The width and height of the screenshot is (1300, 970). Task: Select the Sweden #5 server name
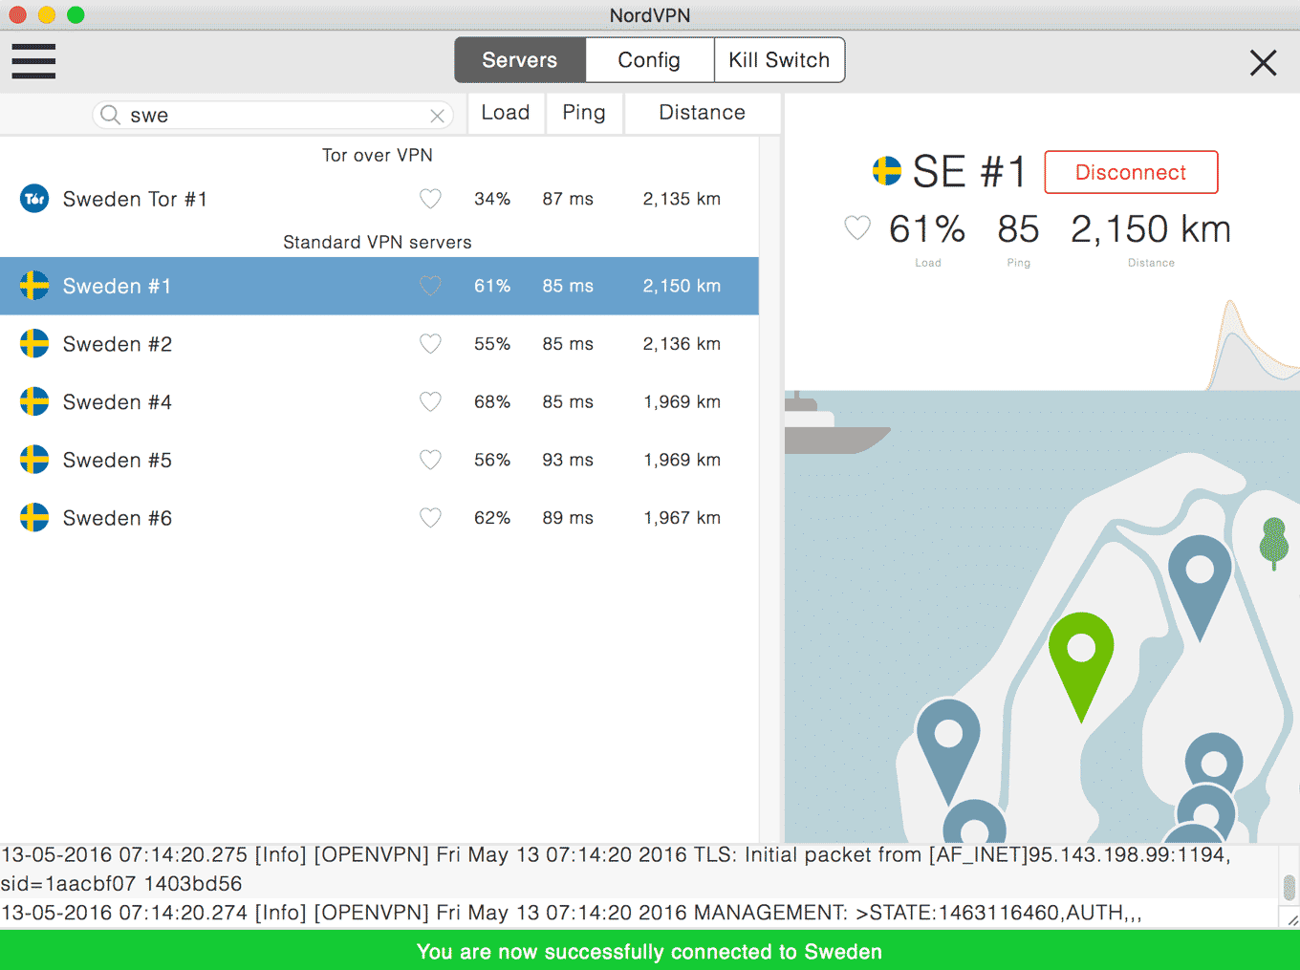(x=118, y=460)
